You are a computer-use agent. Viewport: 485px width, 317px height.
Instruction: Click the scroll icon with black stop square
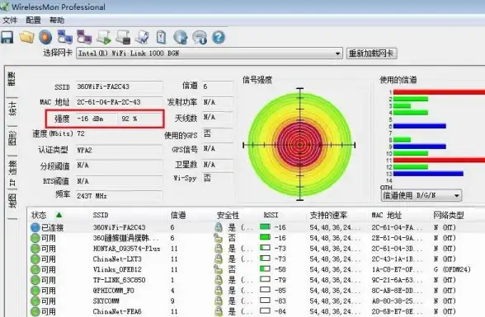tap(123, 37)
